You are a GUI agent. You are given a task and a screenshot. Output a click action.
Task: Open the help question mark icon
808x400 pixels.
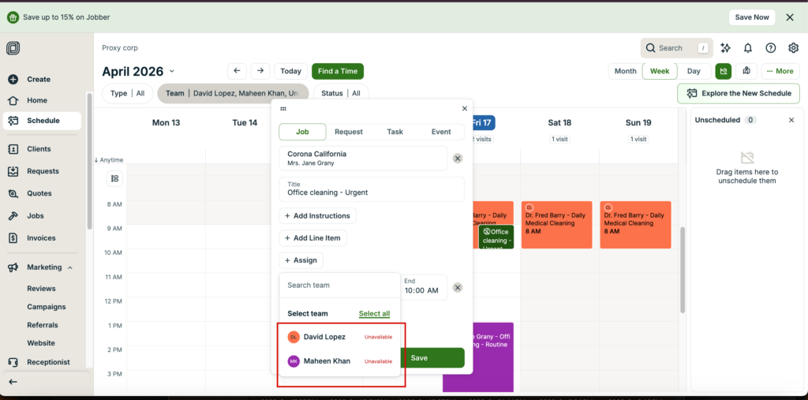click(x=770, y=48)
